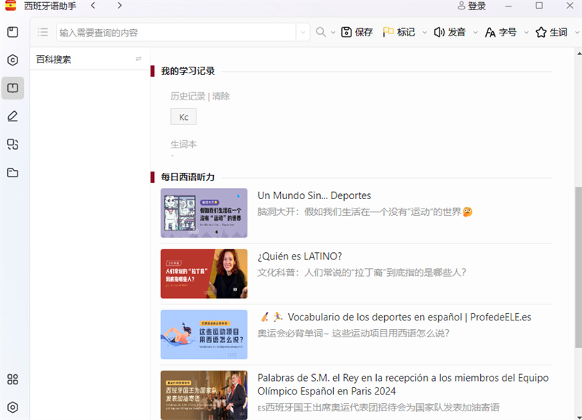Click the Spanish flag app logo
Viewport: 582px width, 420px height.
tap(11, 6)
